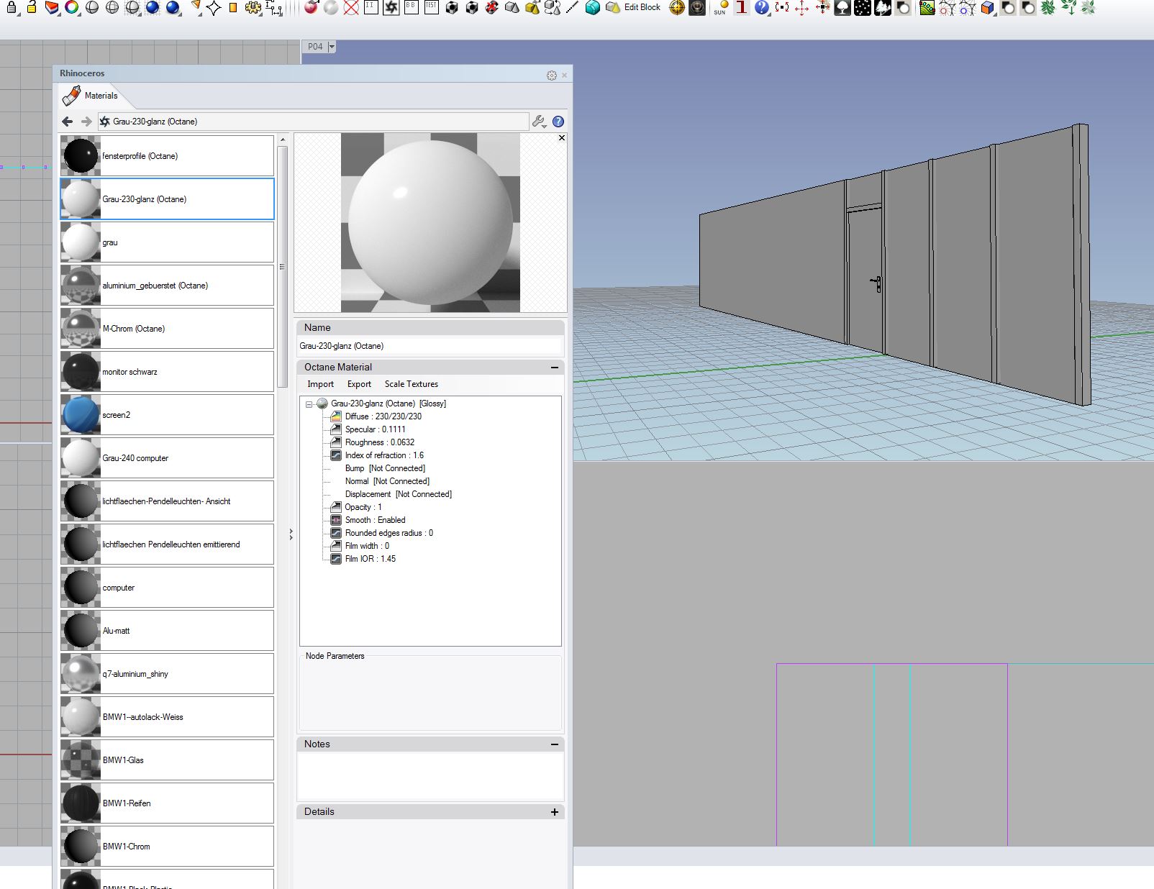This screenshot has width=1154, height=889.
Task: Click inside the Notes text area
Action: pos(430,776)
